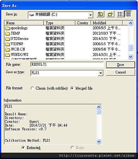Select the WINDOWS folder icon

7,55
